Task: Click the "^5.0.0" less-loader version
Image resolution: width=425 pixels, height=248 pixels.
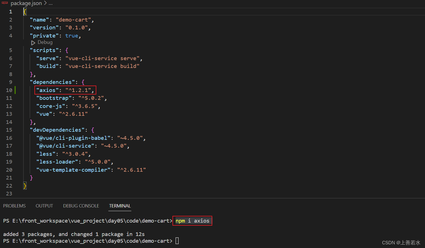Action: [97, 162]
